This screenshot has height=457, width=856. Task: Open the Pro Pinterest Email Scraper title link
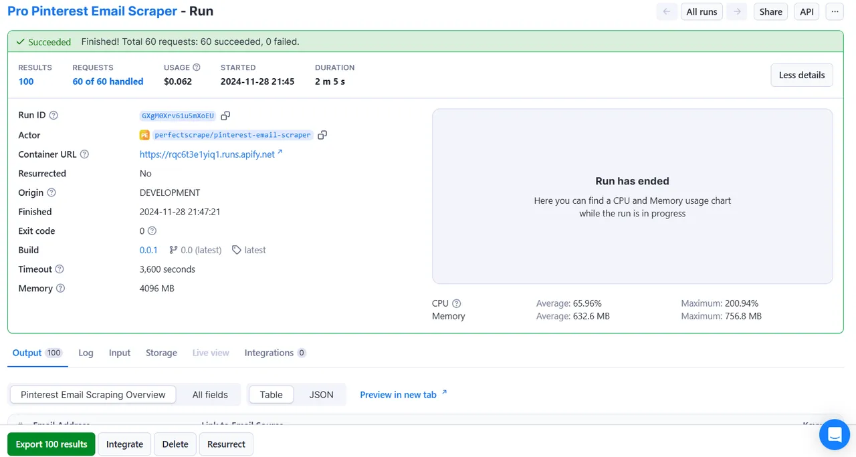click(92, 11)
